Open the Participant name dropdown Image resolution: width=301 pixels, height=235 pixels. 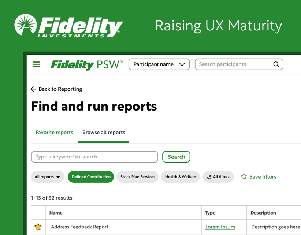tap(159, 64)
